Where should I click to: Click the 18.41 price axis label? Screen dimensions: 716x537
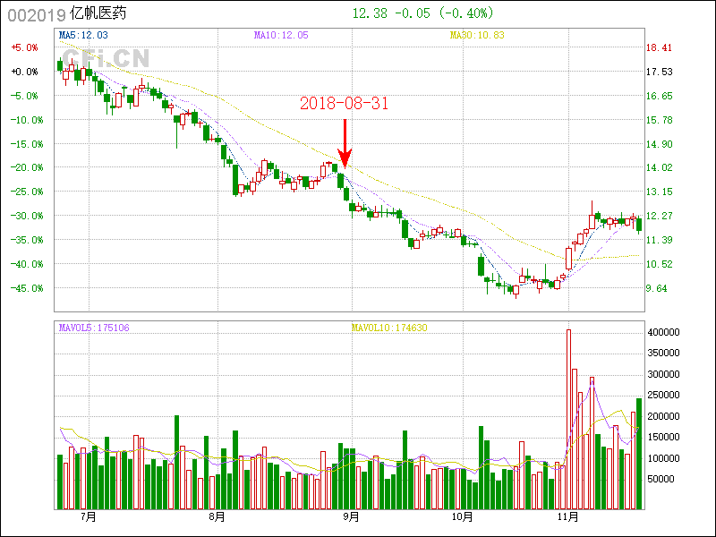point(660,47)
